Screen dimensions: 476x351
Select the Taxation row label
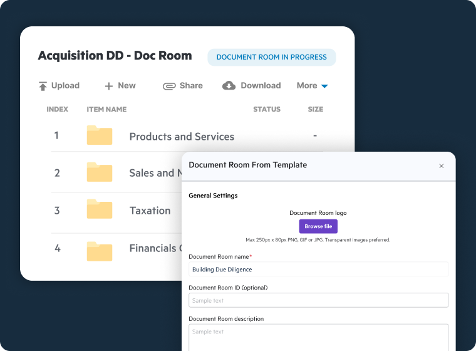(x=150, y=211)
